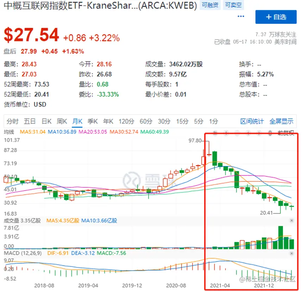Click the 52周最高 value 73.53
This screenshot has height=291, width=304.
coord(42,84)
